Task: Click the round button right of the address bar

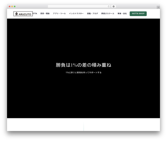Action: click(114, 7)
